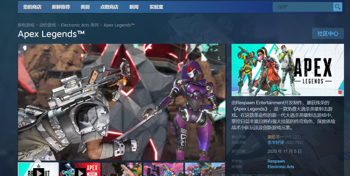350x176 pixels.
Task: Select the fifth screenshot thumbnail
Action: [x=205, y=170]
